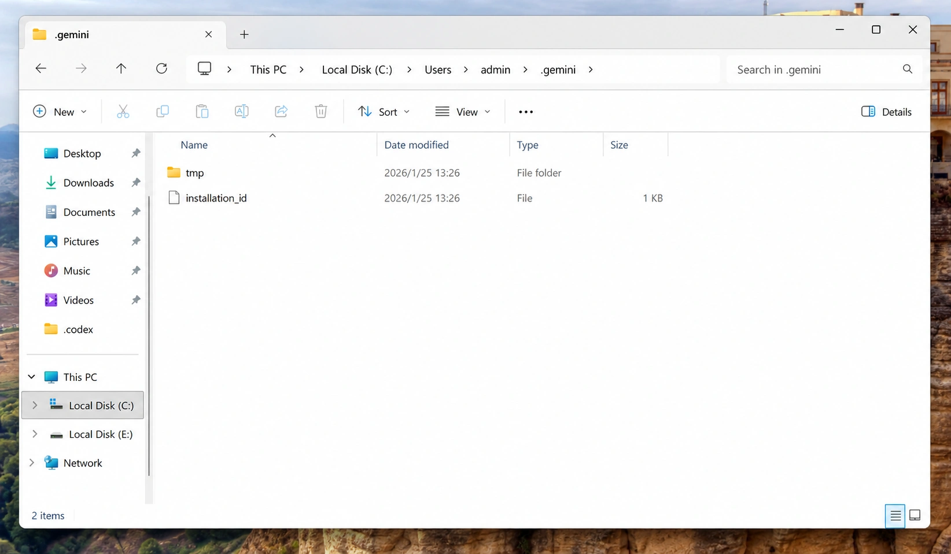Navigate to Local Disk (C:) in breadcrumb
This screenshot has height=554, width=951.
357,69
